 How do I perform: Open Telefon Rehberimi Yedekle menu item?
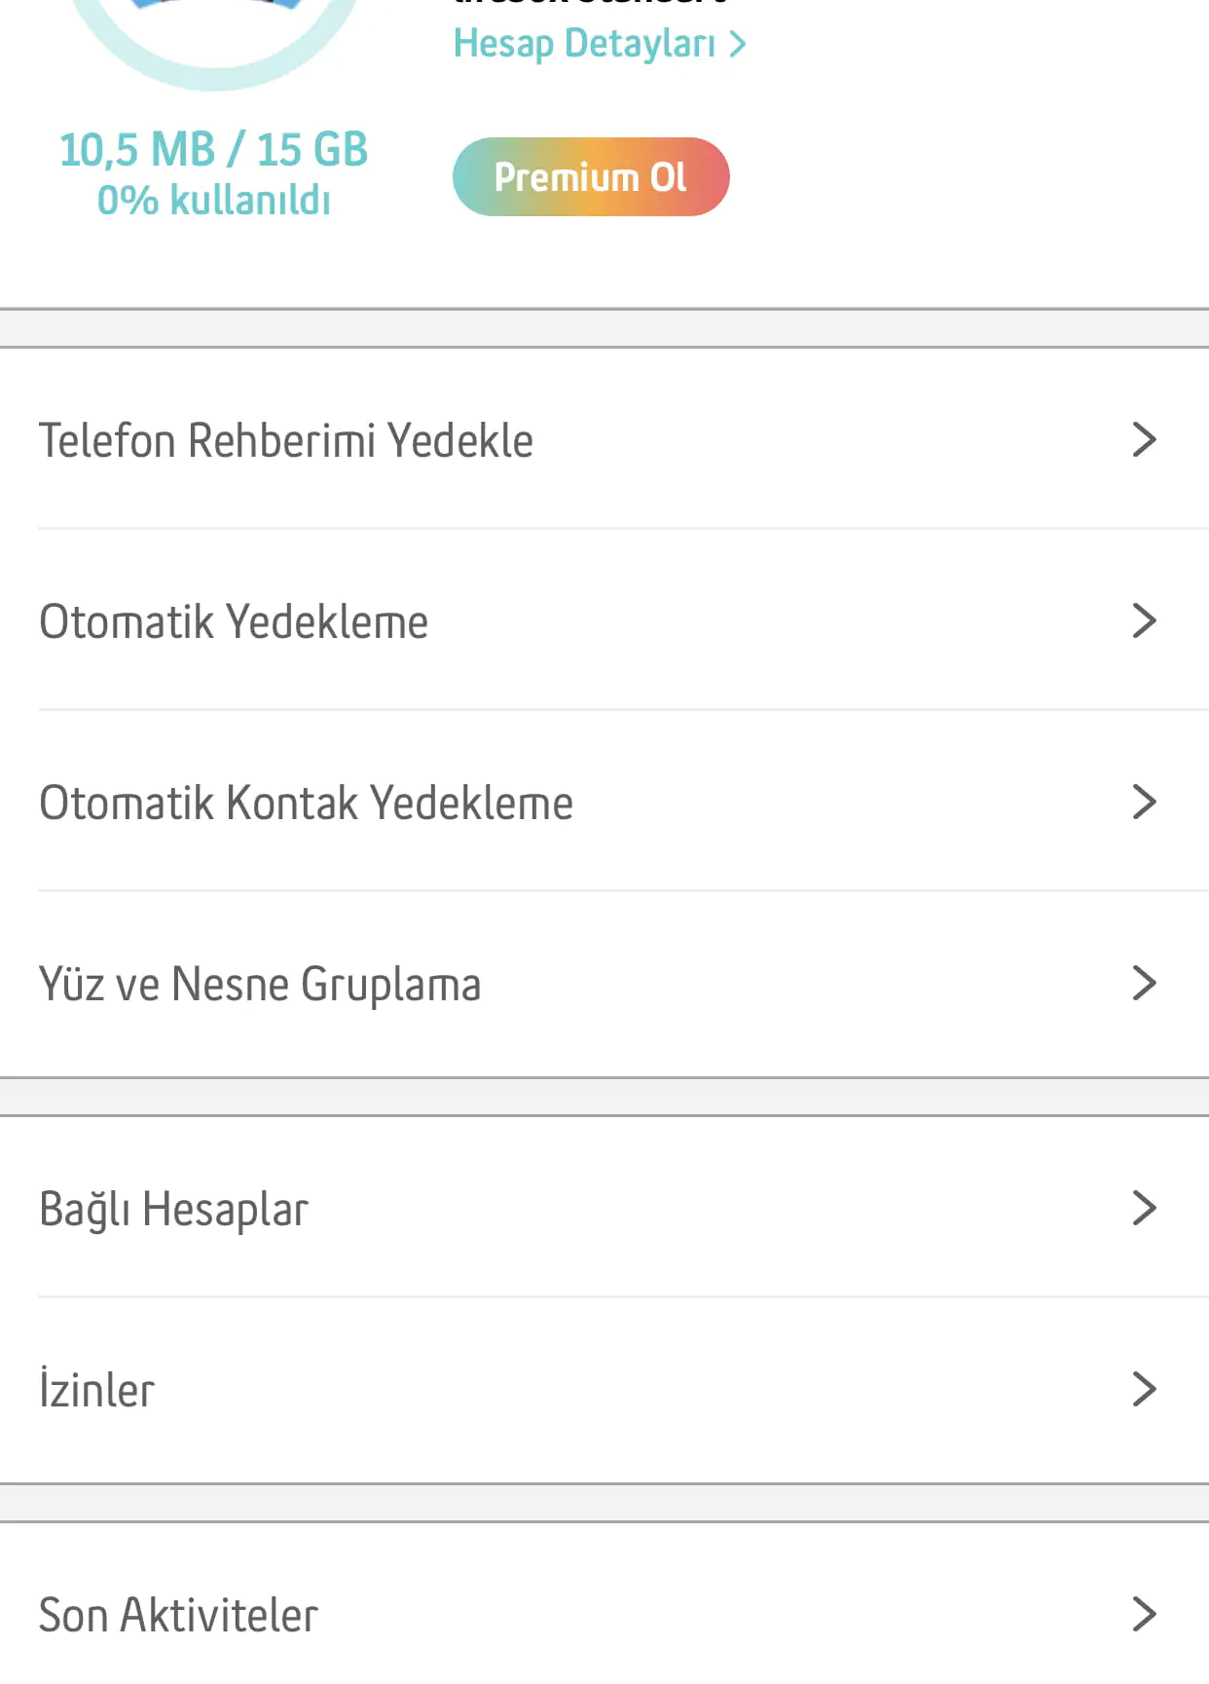pos(286,440)
